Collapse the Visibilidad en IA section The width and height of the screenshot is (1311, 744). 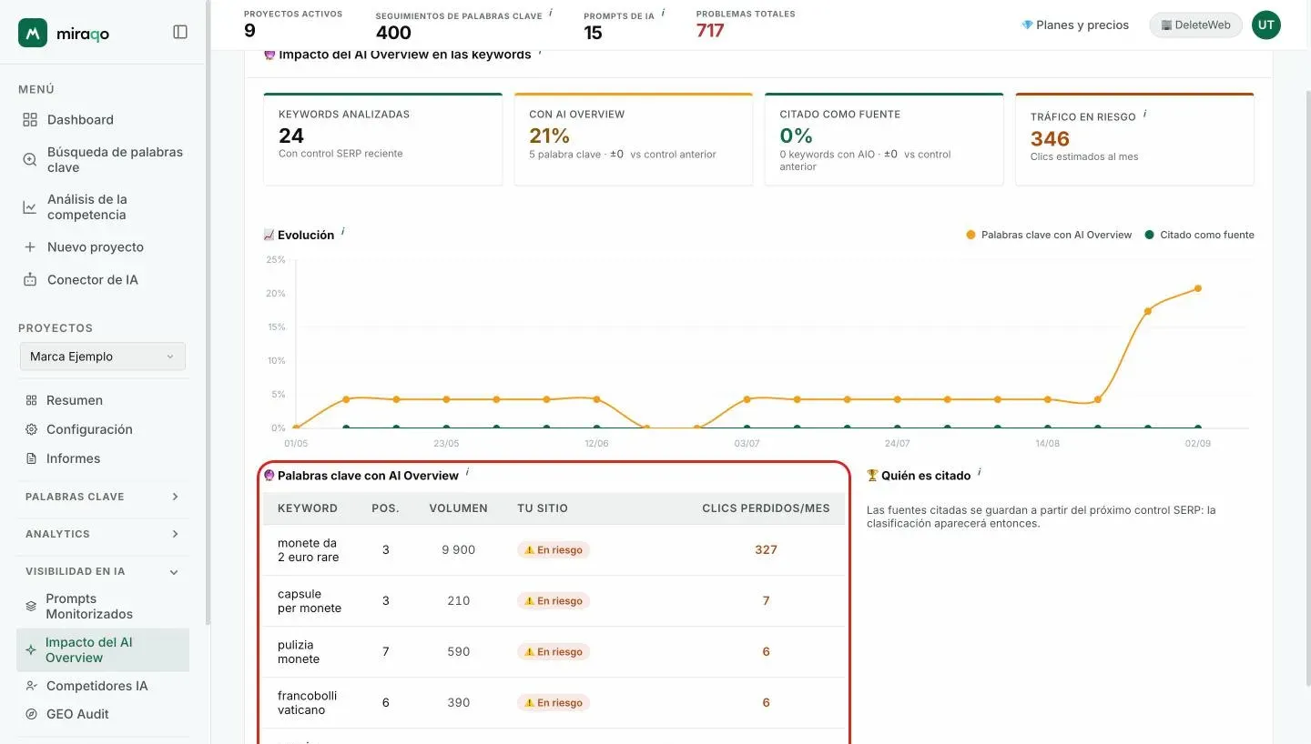[102, 571]
